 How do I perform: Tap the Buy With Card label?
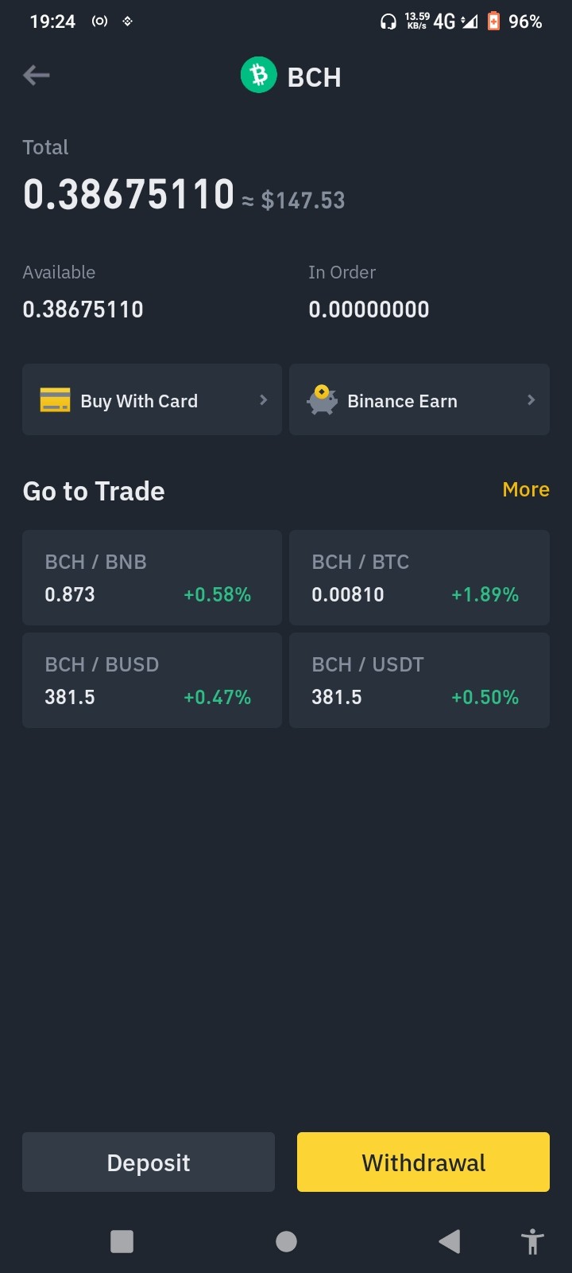tap(139, 401)
